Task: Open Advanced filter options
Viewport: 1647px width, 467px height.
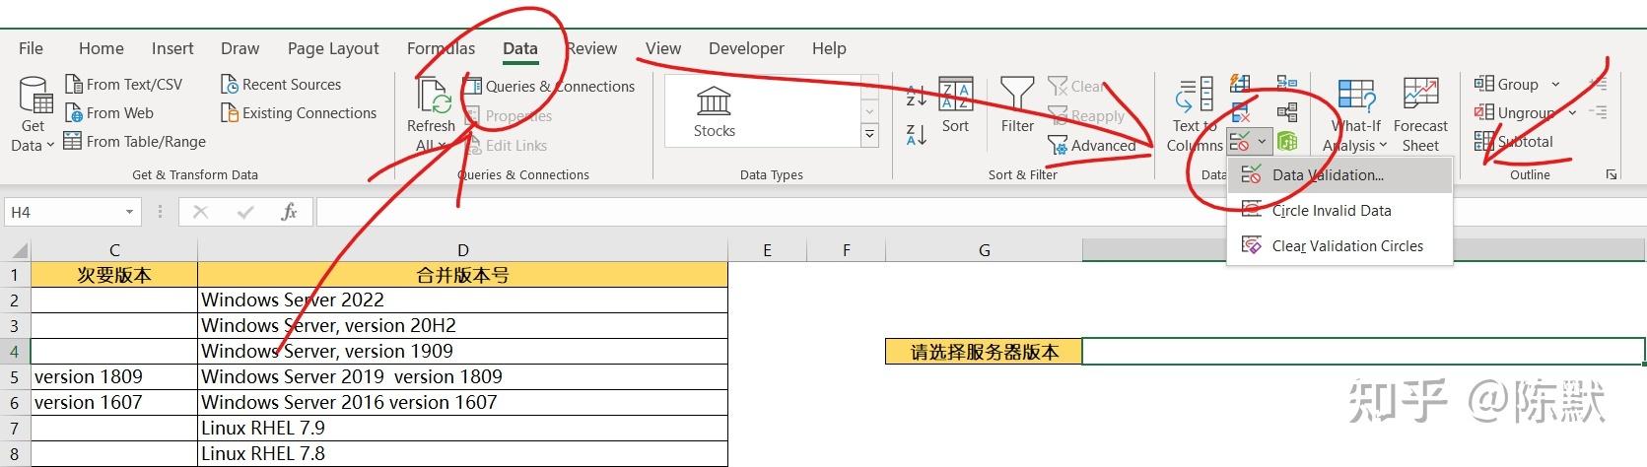Action: point(1092,146)
